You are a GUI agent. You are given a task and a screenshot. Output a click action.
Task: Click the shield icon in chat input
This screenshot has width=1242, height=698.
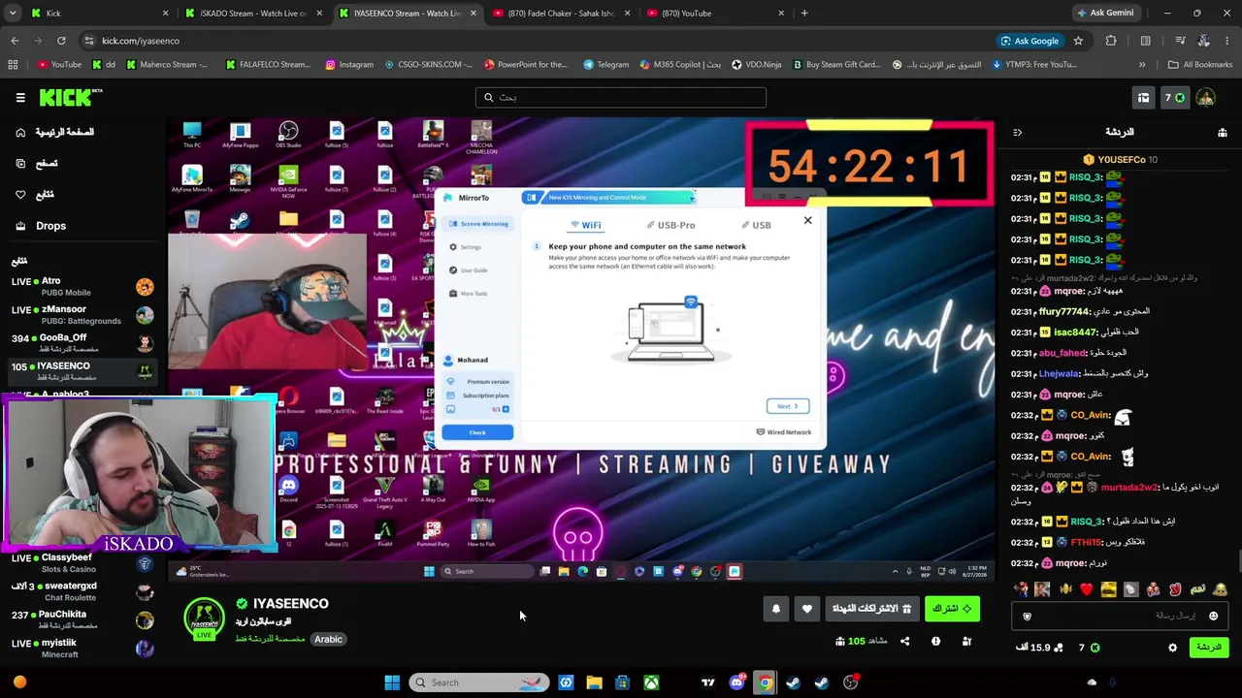coord(1027,616)
